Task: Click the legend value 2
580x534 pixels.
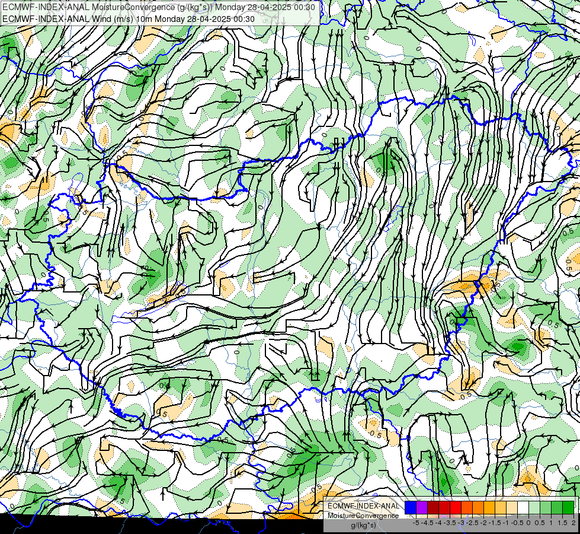Action: 573,523
